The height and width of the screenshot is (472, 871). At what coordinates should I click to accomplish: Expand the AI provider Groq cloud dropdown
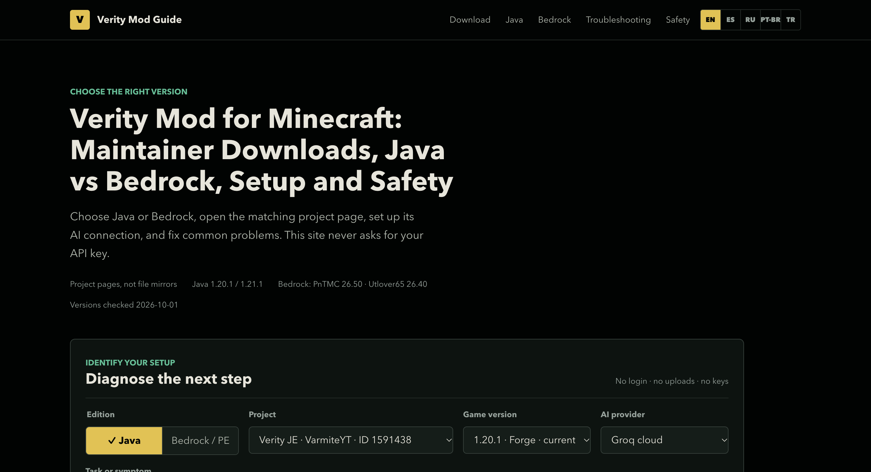664,440
